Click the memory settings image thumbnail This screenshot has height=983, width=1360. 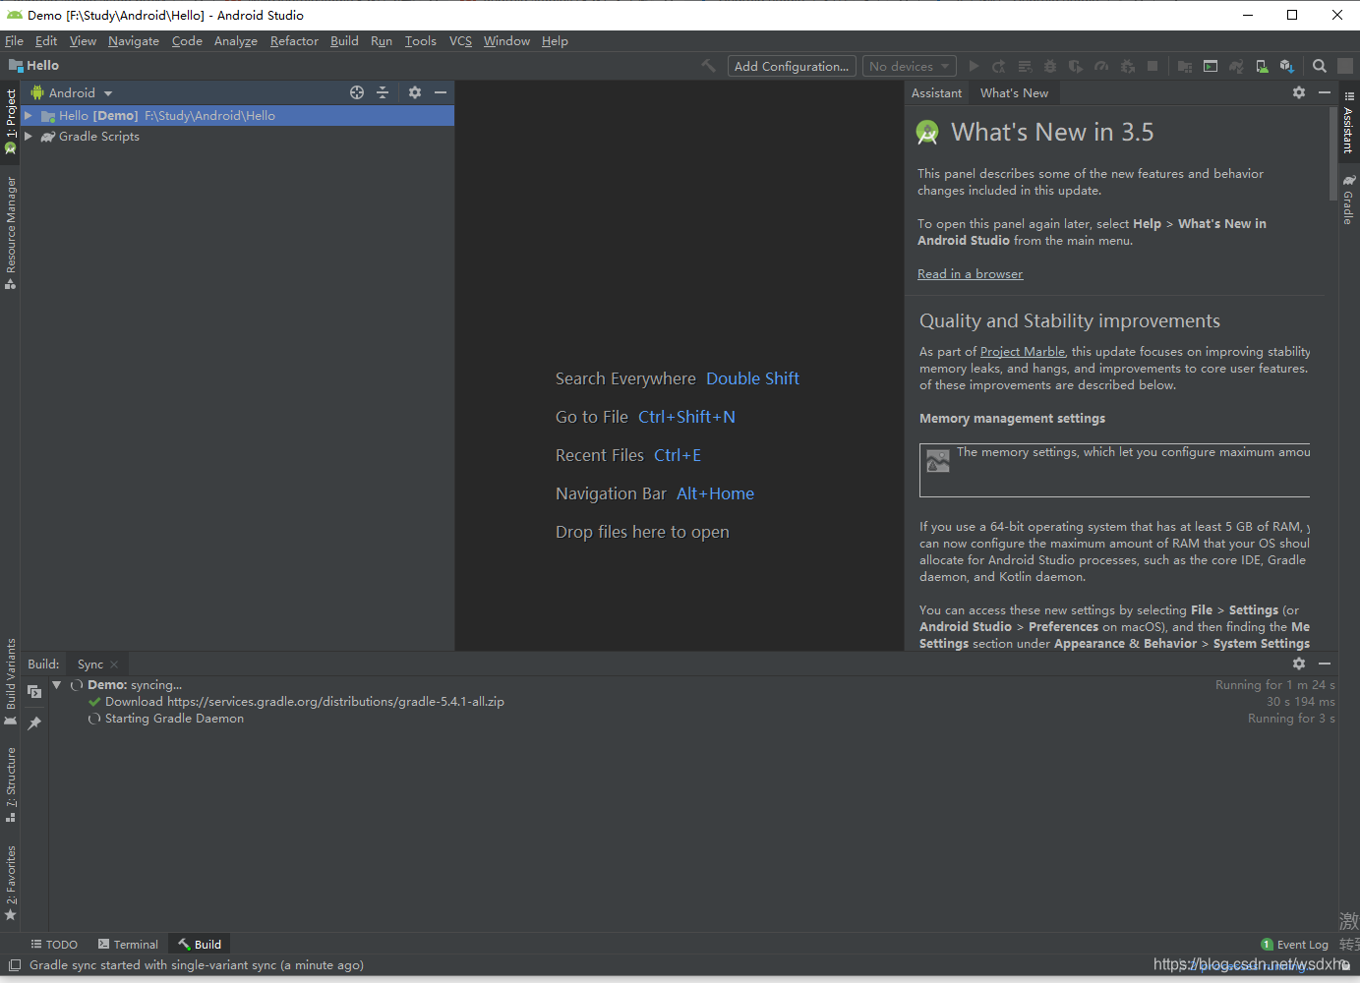point(938,460)
